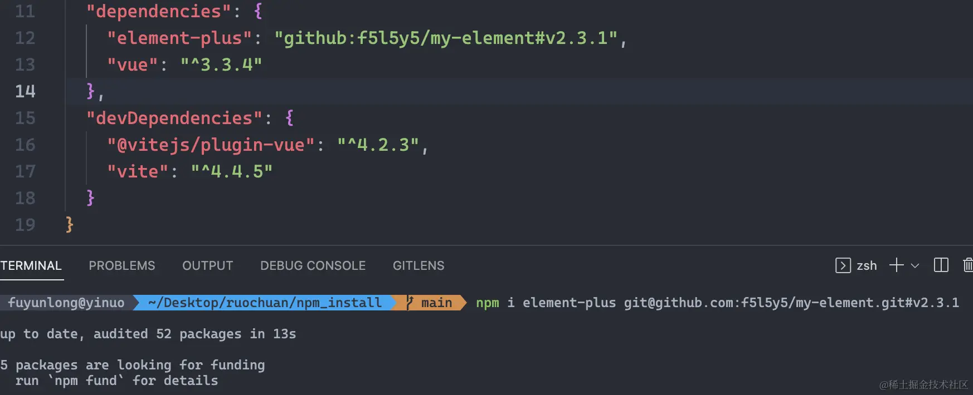Click the "devDependencies" key in the editor
Viewport: 973px width, 395px height.
tap(174, 118)
